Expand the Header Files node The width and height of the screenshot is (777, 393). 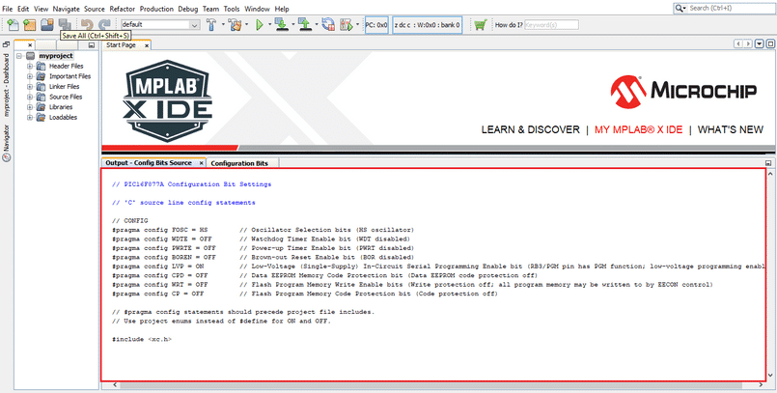[x=30, y=67]
